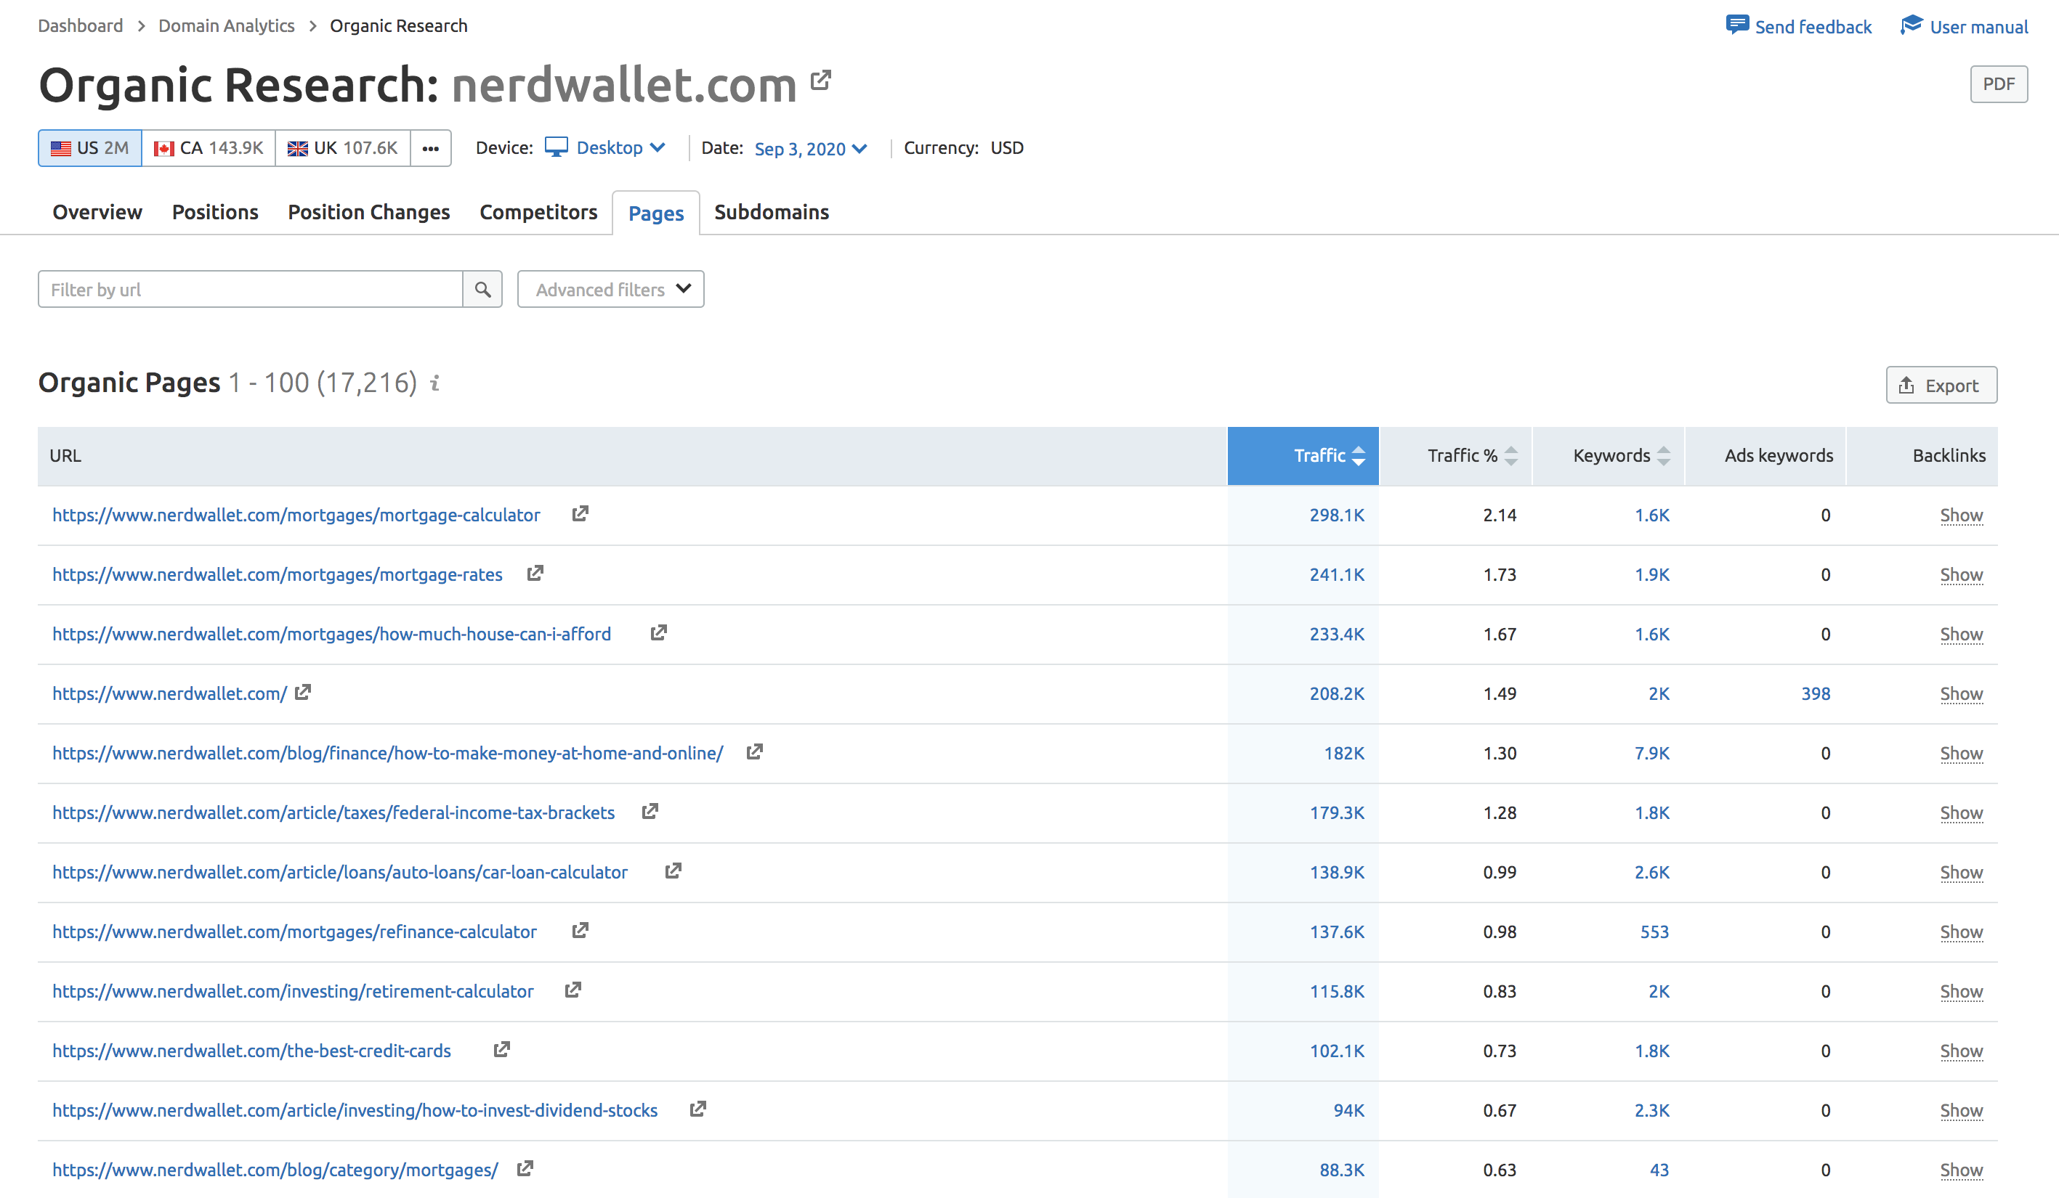Open the mortgage-calculator URL link
The image size is (2059, 1198).
click(296, 515)
